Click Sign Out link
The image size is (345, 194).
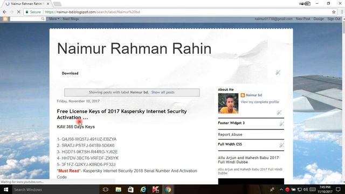(x=334, y=19)
